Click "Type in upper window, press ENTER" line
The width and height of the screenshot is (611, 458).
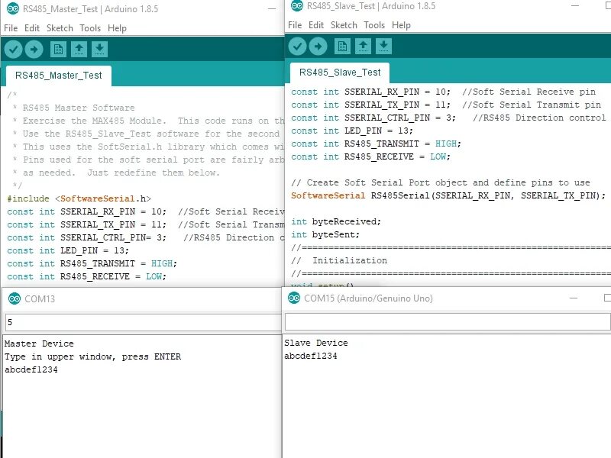(x=92, y=356)
